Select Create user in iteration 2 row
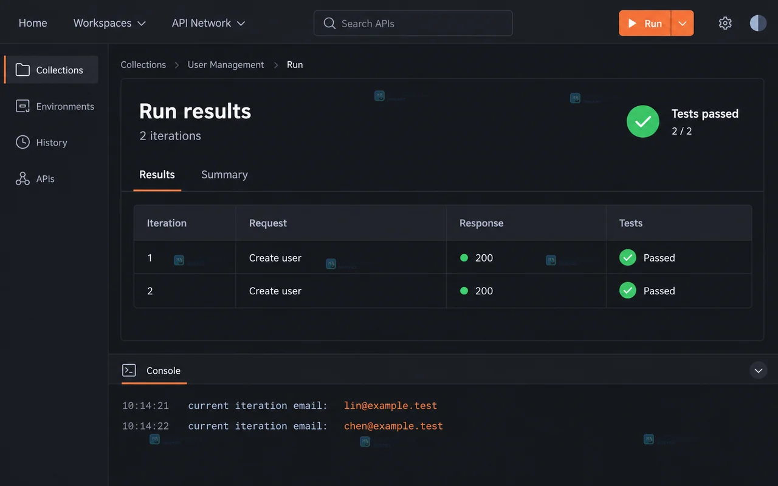778x486 pixels. click(x=275, y=291)
